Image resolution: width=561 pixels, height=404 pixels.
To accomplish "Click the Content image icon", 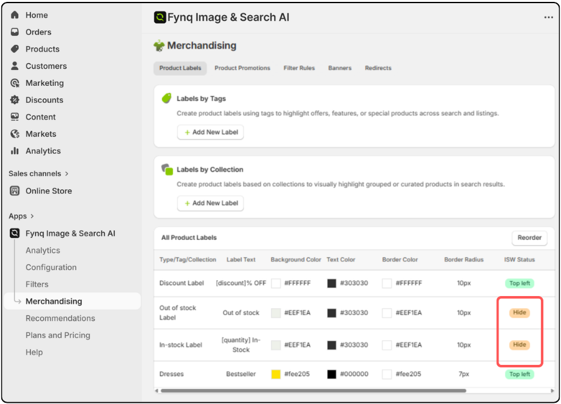I will click(x=14, y=117).
